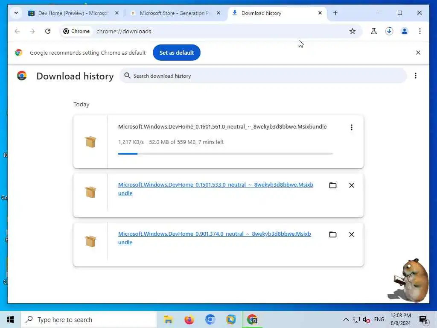Show the downloads bubble in toolbar
Image resolution: width=437 pixels, height=328 pixels.
389,31
